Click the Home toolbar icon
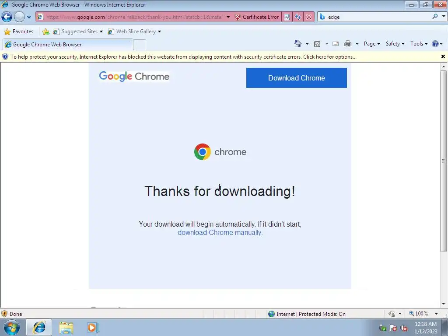 tap(297, 44)
